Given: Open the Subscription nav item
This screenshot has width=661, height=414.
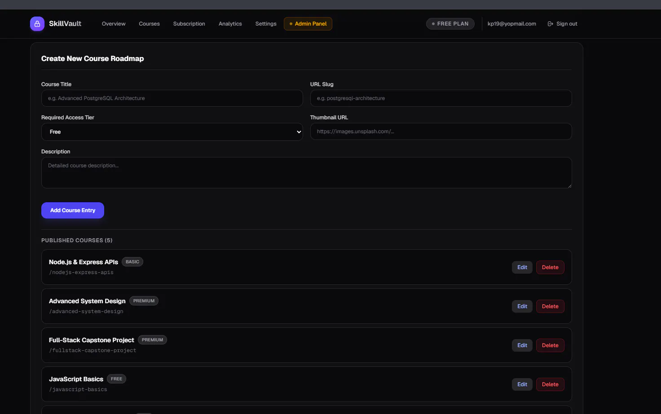Looking at the screenshot, I should (189, 24).
